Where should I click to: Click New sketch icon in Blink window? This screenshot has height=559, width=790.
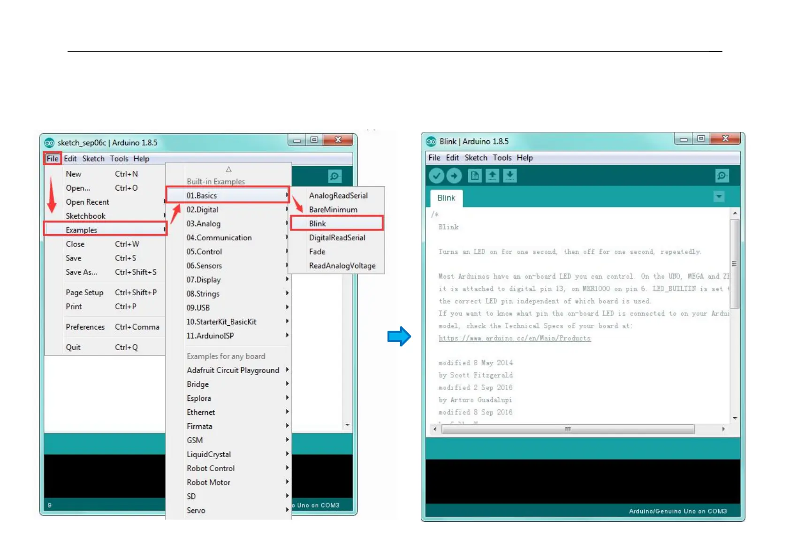[x=475, y=176]
